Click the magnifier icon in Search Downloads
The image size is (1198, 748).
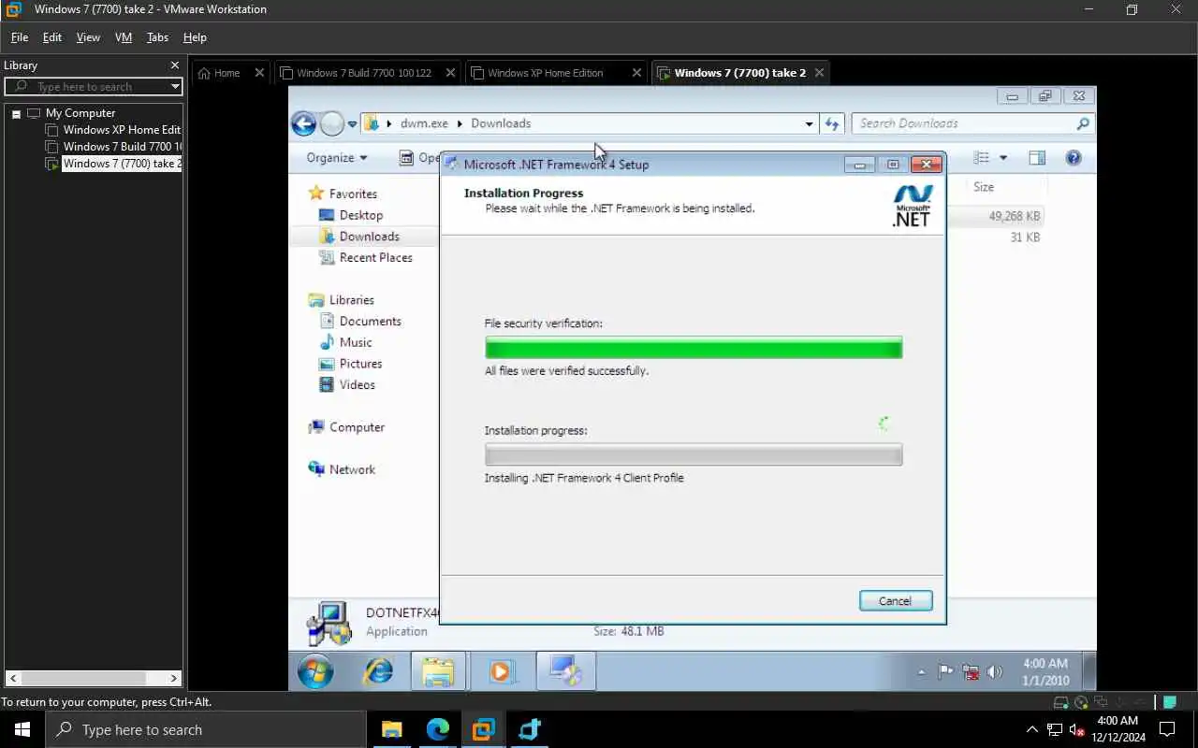tap(1082, 123)
